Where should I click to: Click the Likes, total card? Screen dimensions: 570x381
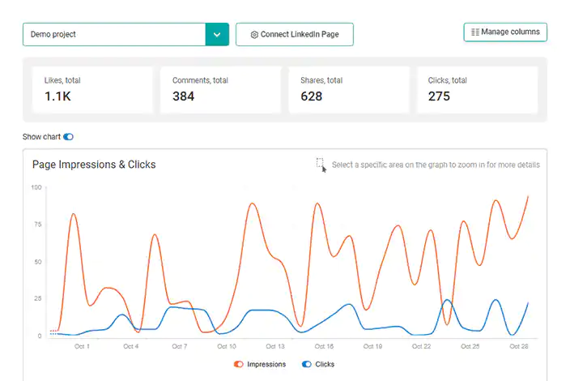click(92, 89)
